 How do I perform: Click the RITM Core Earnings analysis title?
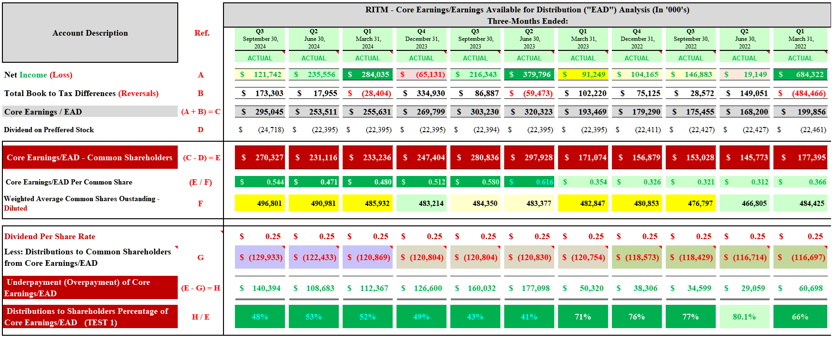coord(527,10)
